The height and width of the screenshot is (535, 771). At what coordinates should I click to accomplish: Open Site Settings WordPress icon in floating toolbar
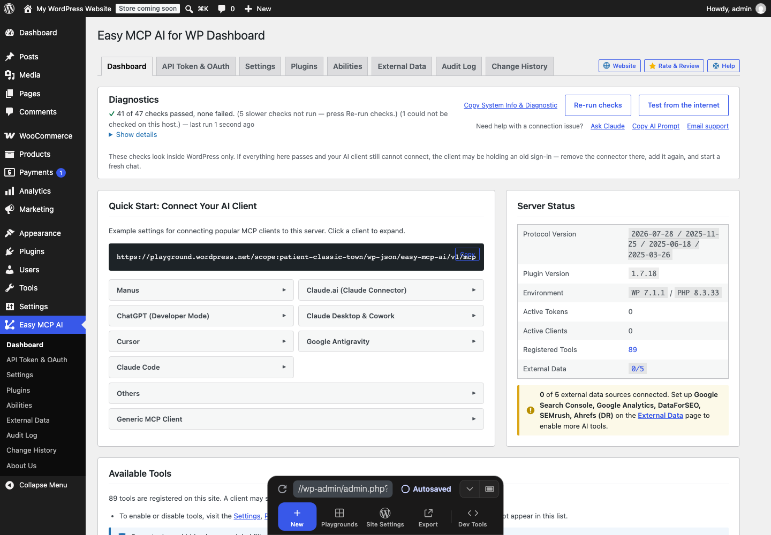click(x=385, y=513)
